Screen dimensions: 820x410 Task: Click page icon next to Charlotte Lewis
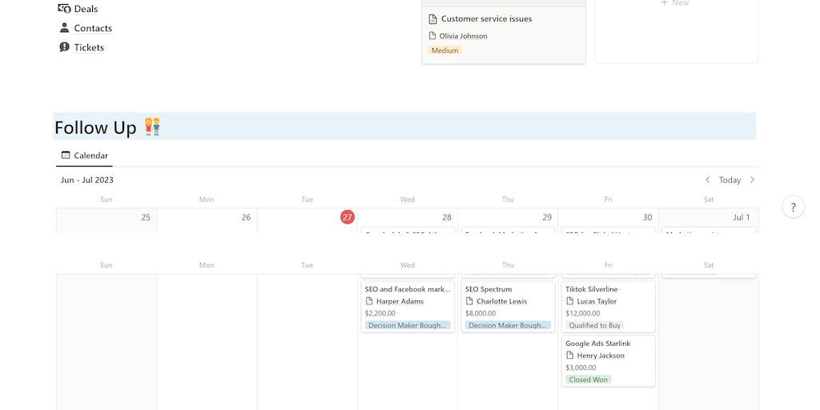(469, 301)
